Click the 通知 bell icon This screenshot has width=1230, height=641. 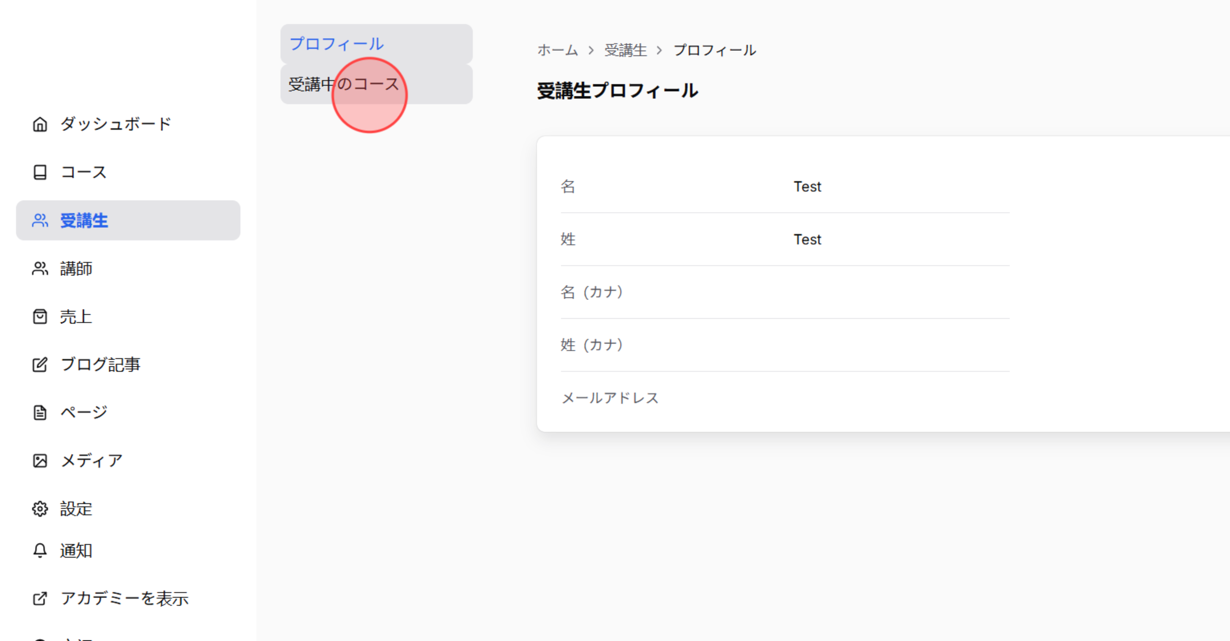(x=40, y=550)
